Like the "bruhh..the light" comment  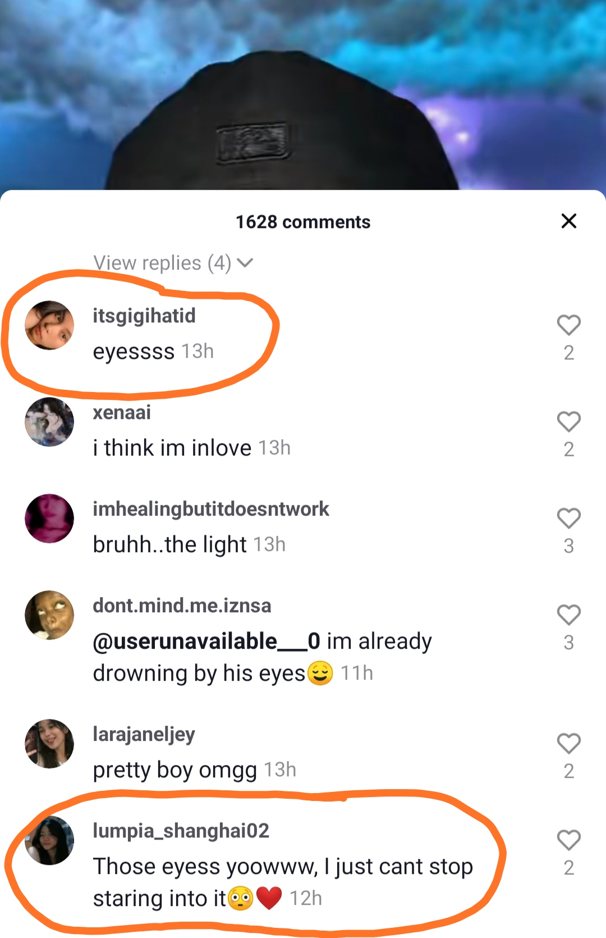tap(568, 518)
